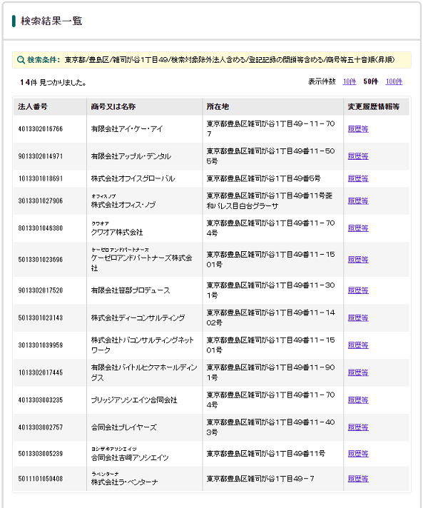Open 履歴等 for 有限会社アイ・ケー・アイ
428x508 pixels.
point(358,129)
